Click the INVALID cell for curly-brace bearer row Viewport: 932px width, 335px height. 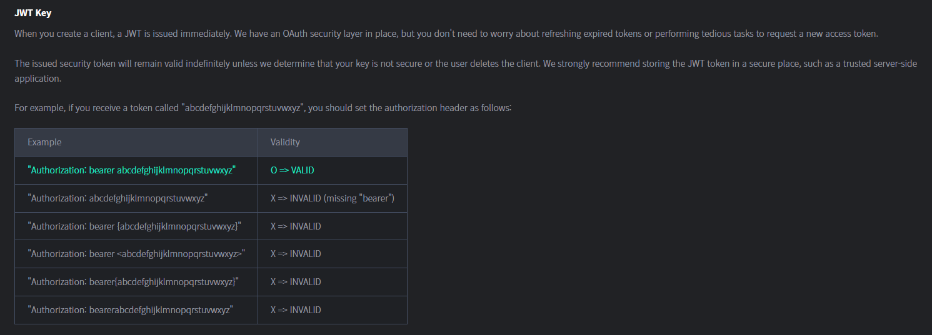pos(296,226)
